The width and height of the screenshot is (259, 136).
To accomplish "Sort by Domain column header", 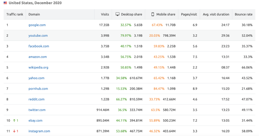I will 34,14.
